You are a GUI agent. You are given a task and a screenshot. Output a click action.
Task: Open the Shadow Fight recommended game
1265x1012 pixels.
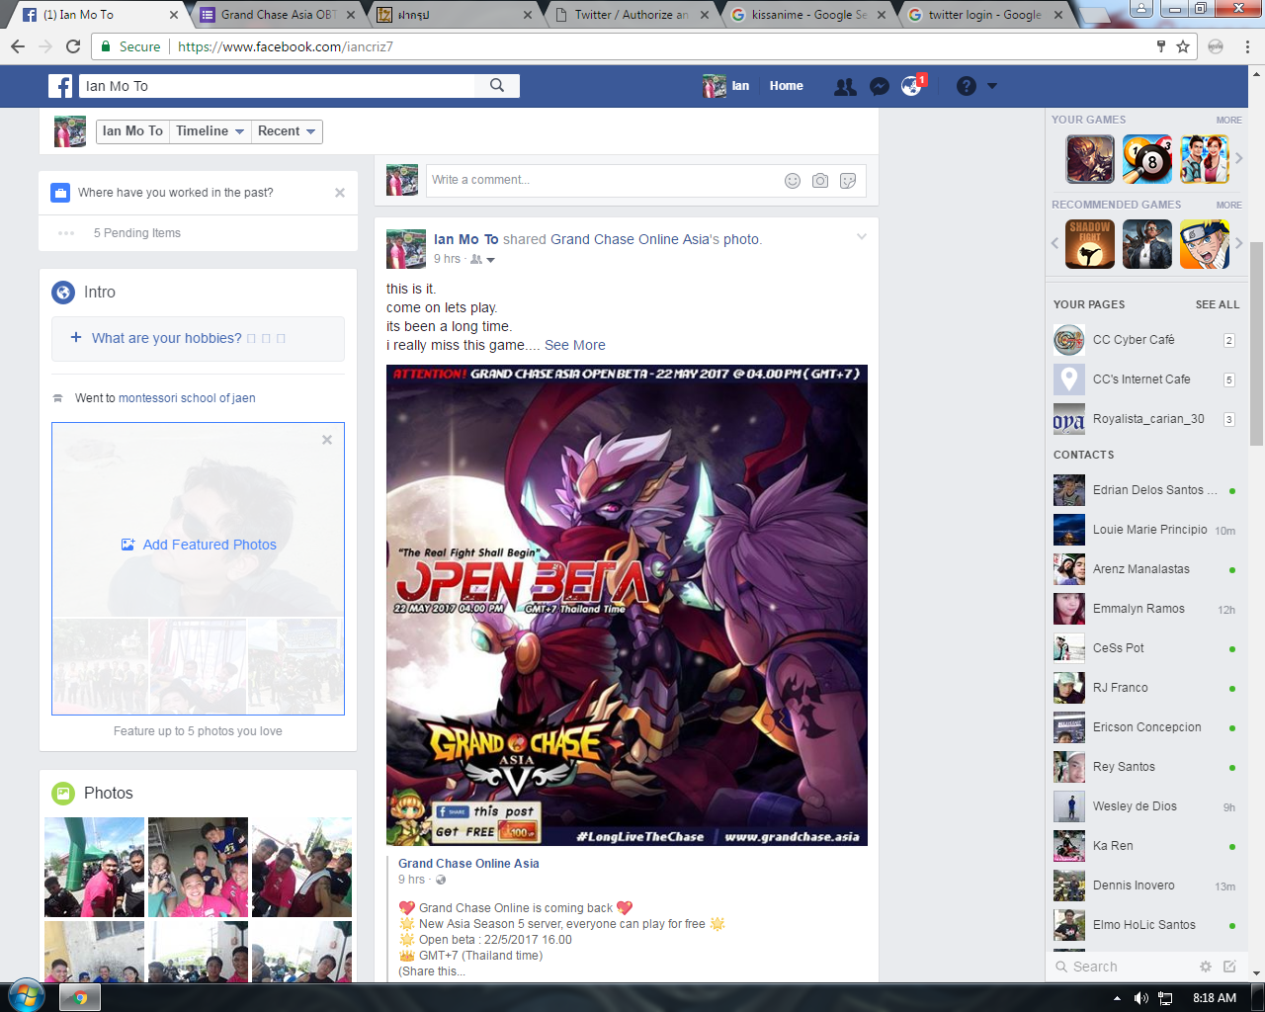[x=1090, y=244]
